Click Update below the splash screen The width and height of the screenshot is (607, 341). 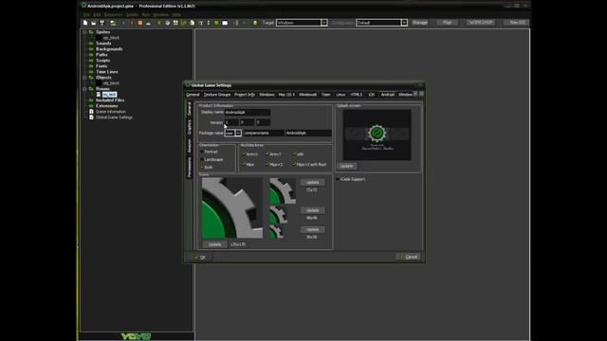point(346,166)
